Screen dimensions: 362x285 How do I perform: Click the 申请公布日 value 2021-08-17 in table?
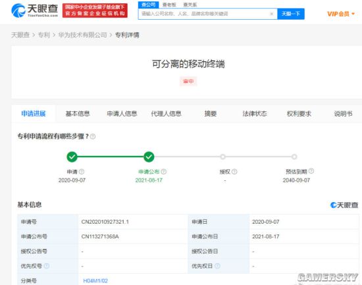pos(266,236)
